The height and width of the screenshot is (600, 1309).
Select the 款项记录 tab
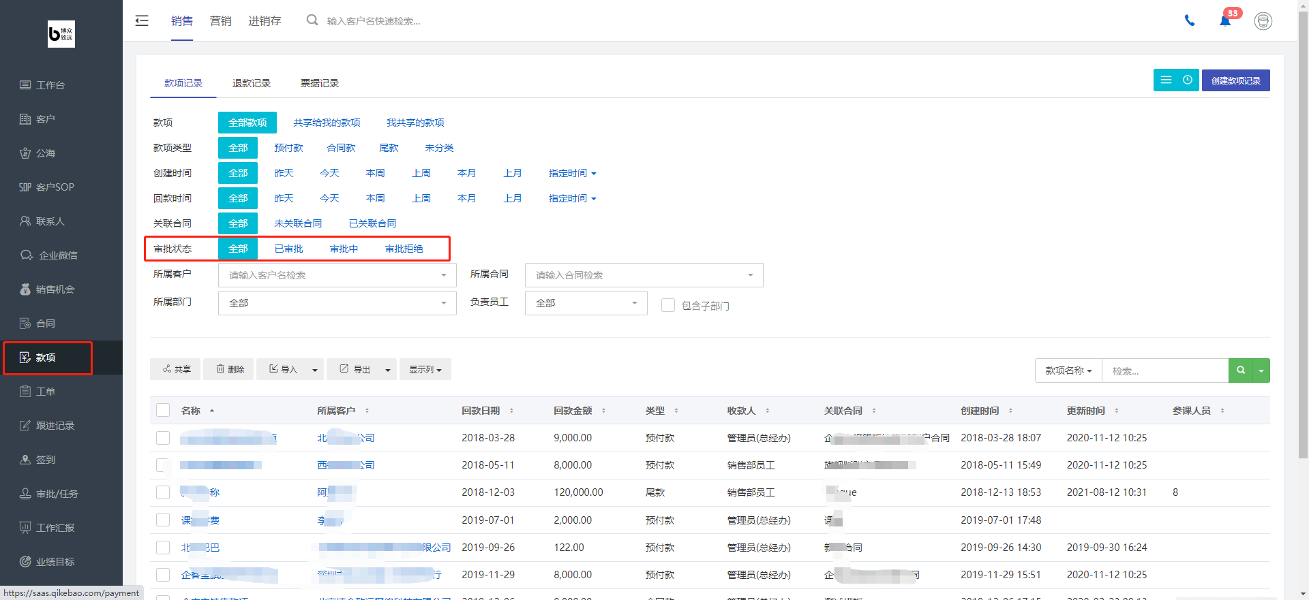point(183,83)
